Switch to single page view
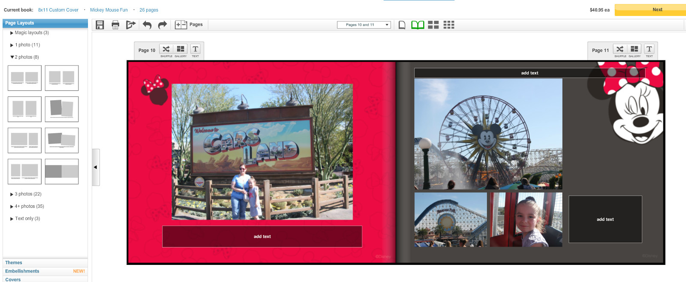This screenshot has width=686, height=282. tap(402, 25)
